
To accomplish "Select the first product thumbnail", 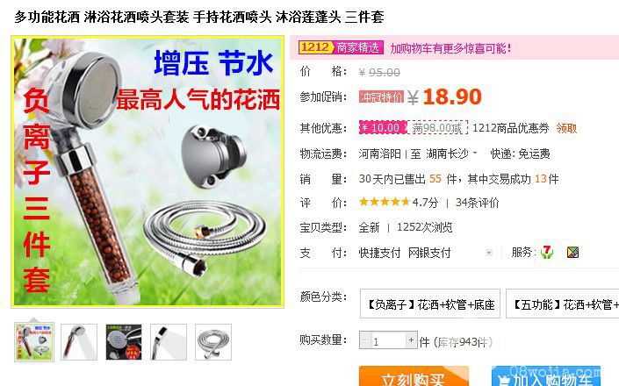I will click(x=34, y=342).
